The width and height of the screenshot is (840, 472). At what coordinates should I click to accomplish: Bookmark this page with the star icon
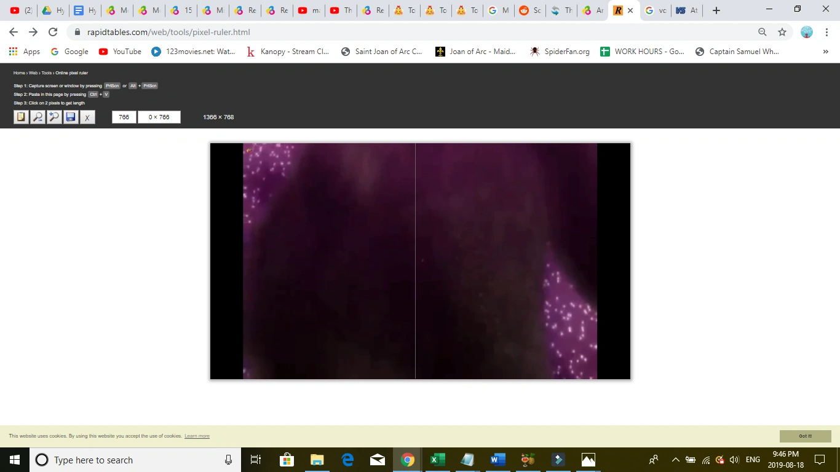pyautogui.click(x=782, y=32)
